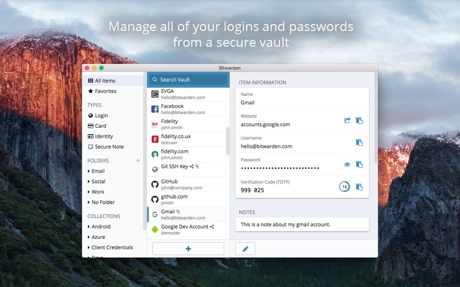Click the Git SSH Key attachment paperclip
Screen dimensions: 460x287
tap(197, 166)
